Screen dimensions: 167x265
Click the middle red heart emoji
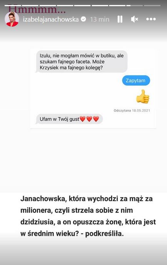[x=89, y=119]
